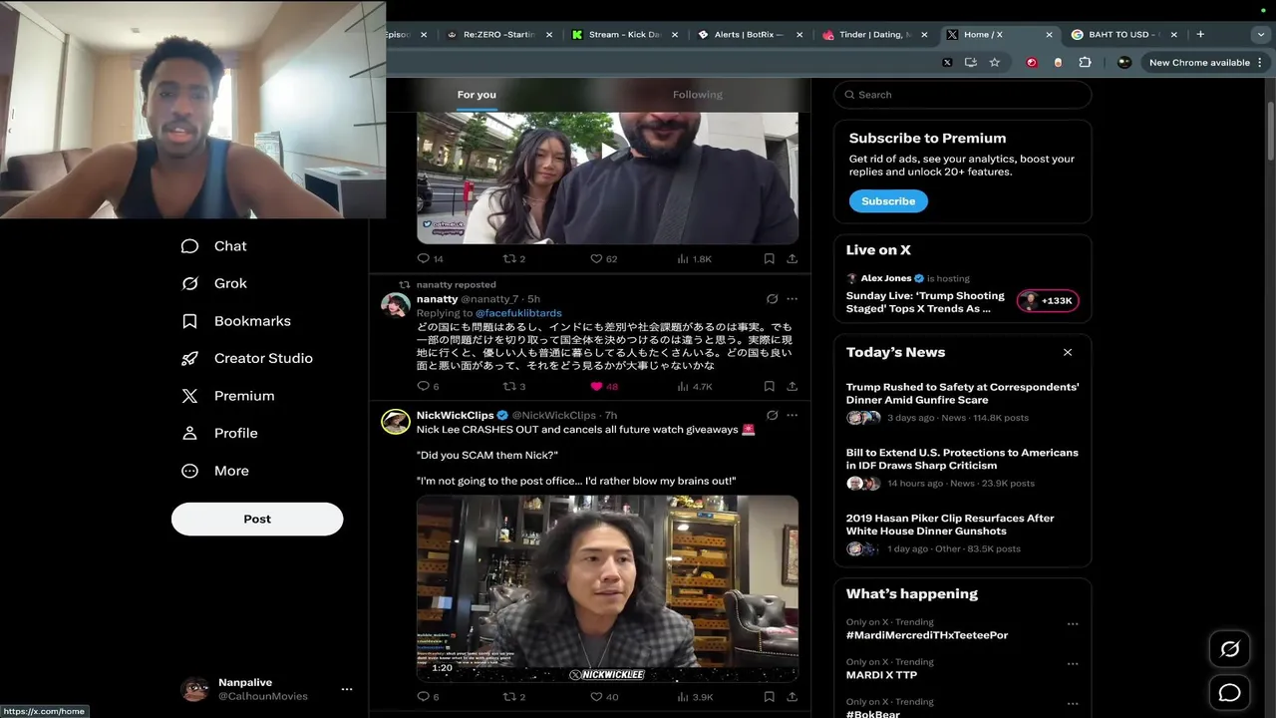The width and height of the screenshot is (1276, 718).
Task: Ask Grok about NickWickClips post
Action: [772, 415]
